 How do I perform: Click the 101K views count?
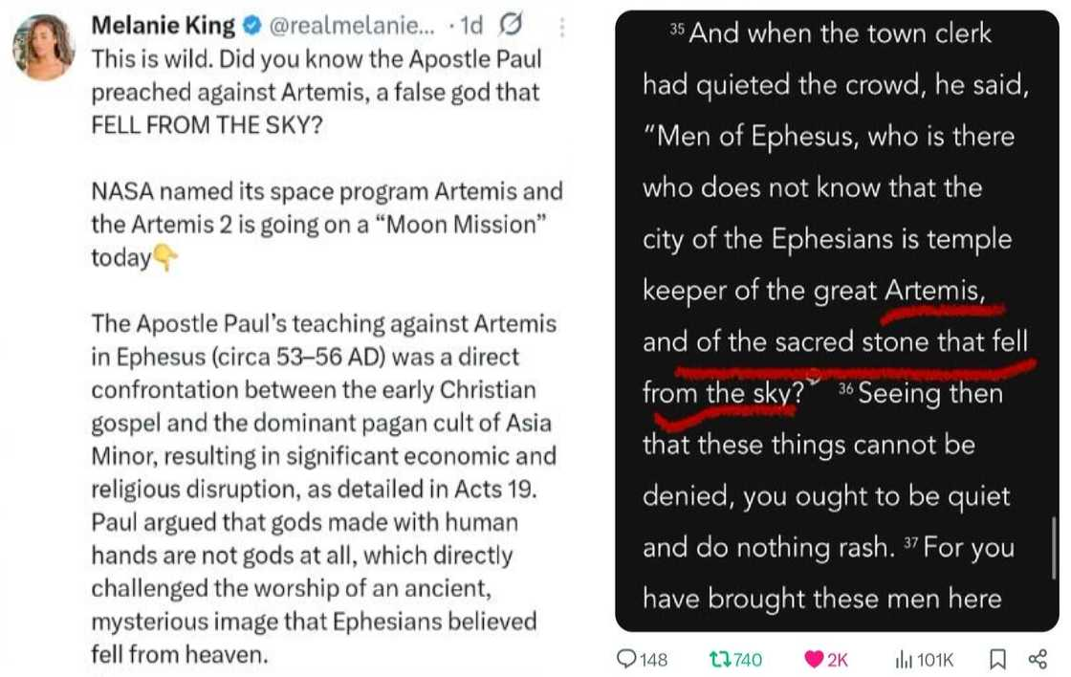tap(936, 659)
